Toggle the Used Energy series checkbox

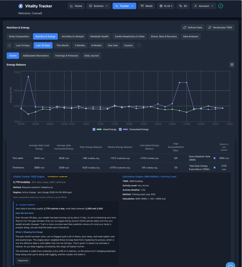tap(94, 129)
